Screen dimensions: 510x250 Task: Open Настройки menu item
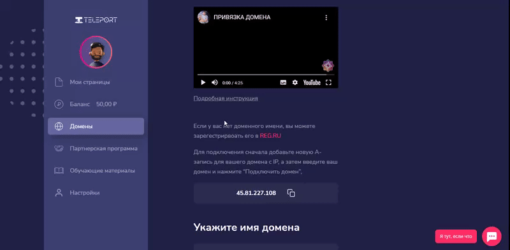tap(85, 193)
